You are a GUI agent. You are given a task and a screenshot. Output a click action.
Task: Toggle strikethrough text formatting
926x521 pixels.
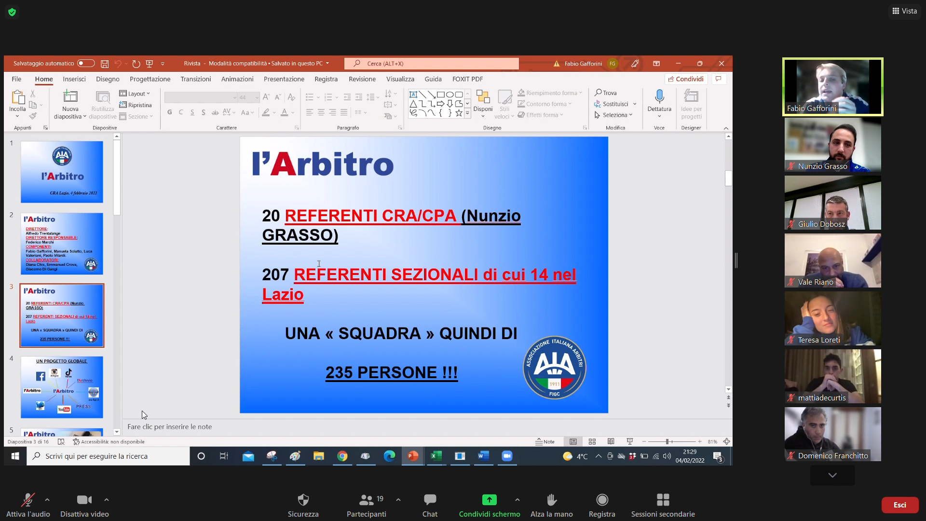(x=215, y=112)
